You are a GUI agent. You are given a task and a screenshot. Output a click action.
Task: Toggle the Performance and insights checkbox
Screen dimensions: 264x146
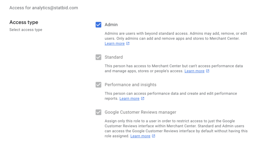click(98, 85)
